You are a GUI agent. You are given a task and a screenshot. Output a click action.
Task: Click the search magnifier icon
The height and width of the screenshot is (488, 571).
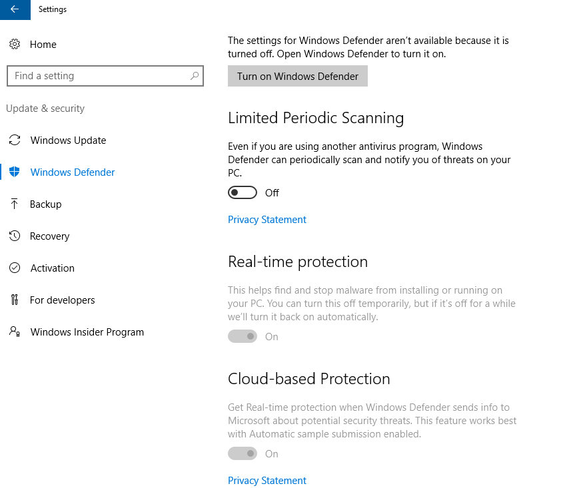tap(194, 76)
